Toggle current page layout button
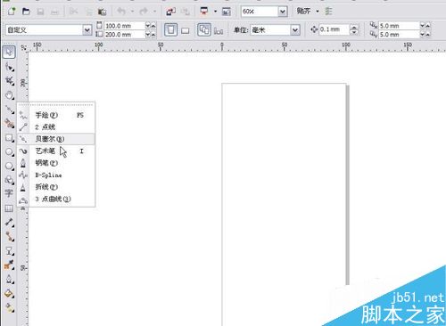 click(x=219, y=30)
